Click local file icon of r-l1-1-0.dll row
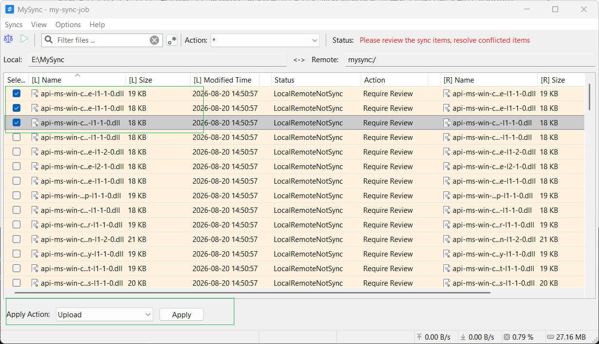The image size is (599, 344). [x=35, y=225]
